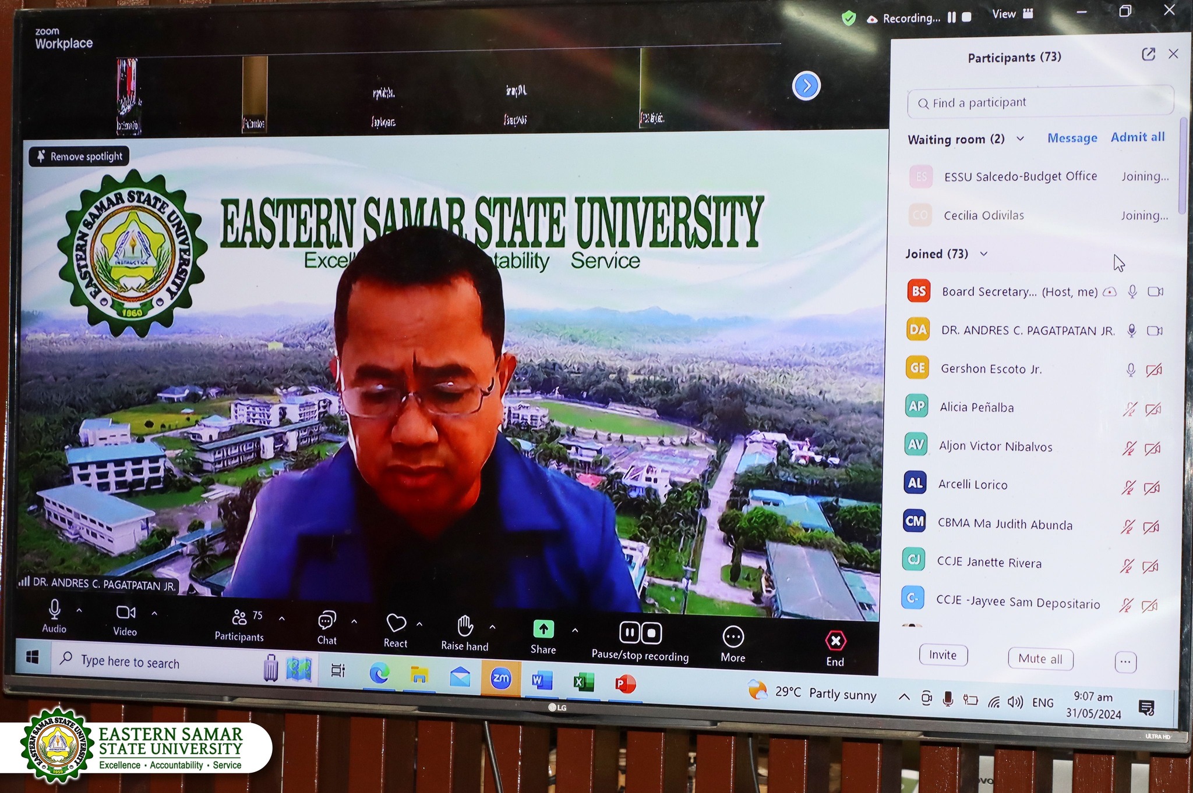Open the More options ellipsis
Screen dimensions: 1193x793
tap(733, 644)
